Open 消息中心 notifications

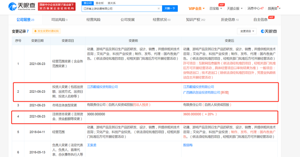pyautogui.click(x=255, y=9)
